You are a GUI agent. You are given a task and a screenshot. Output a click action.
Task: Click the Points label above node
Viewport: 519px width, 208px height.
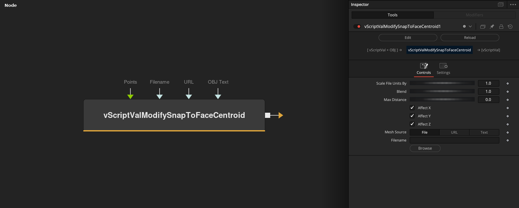click(130, 82)
